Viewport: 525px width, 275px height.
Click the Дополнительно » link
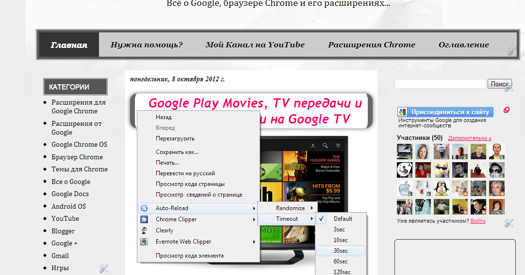(470, 138)
